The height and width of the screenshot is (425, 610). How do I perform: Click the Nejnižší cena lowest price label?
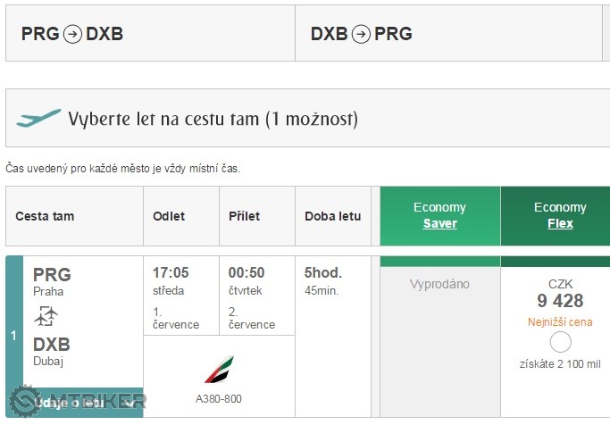point(560,321)
